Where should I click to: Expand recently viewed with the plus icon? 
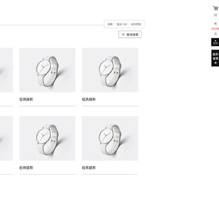tap(216, 63)
